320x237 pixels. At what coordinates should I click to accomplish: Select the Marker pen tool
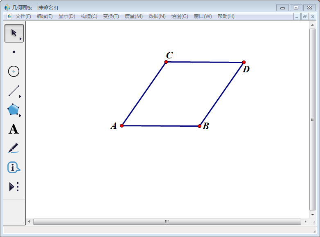click(14, 148)
